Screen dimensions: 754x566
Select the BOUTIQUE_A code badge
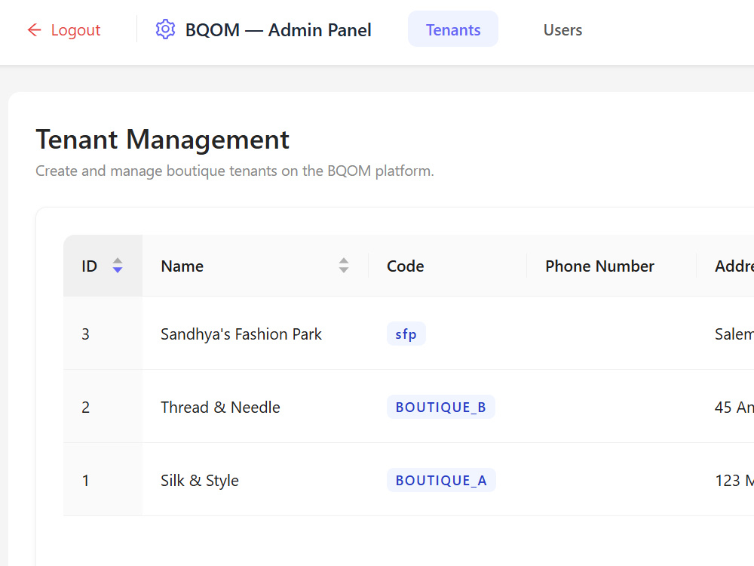point(441,480)
